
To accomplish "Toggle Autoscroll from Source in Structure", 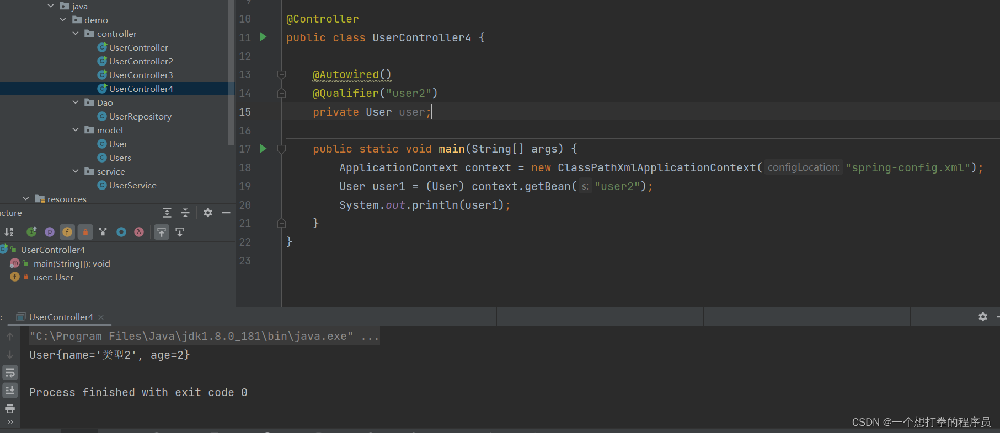I will (x=180, y=232).
